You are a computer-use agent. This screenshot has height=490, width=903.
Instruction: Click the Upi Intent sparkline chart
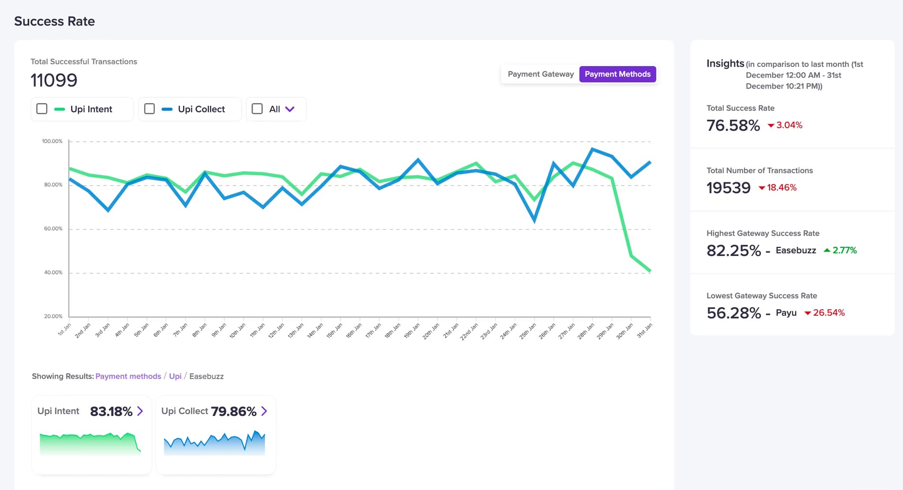[x=90, y=443]
